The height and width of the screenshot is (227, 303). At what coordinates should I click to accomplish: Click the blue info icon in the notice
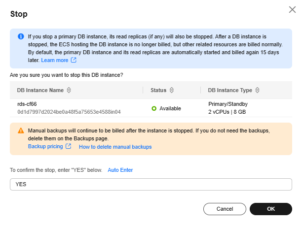click(21, 36)
